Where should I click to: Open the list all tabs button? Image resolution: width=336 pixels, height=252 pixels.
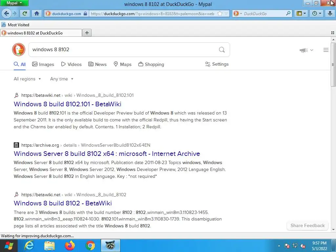pyautogui.click(x=333, y=33)
